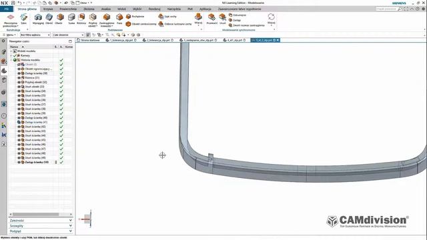Image resolution: width=427 pixels, height=240 pixels.
Task: Apply the Różnica subtract operation
Action: click(x=81, y=19)
